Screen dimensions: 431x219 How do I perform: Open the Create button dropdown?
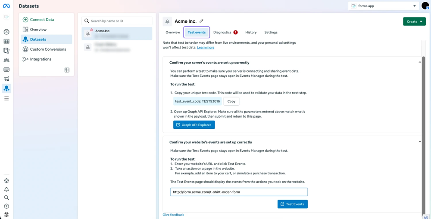414,21
